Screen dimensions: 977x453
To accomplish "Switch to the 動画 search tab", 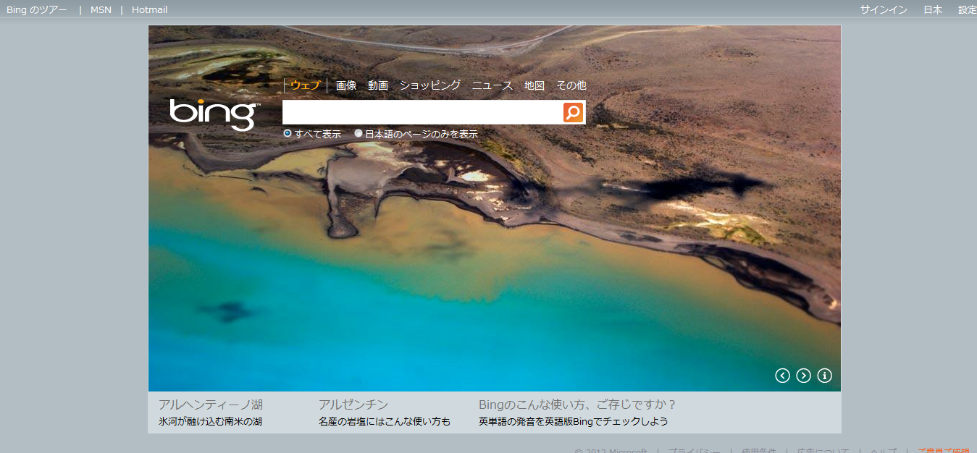I will point(377,85).
